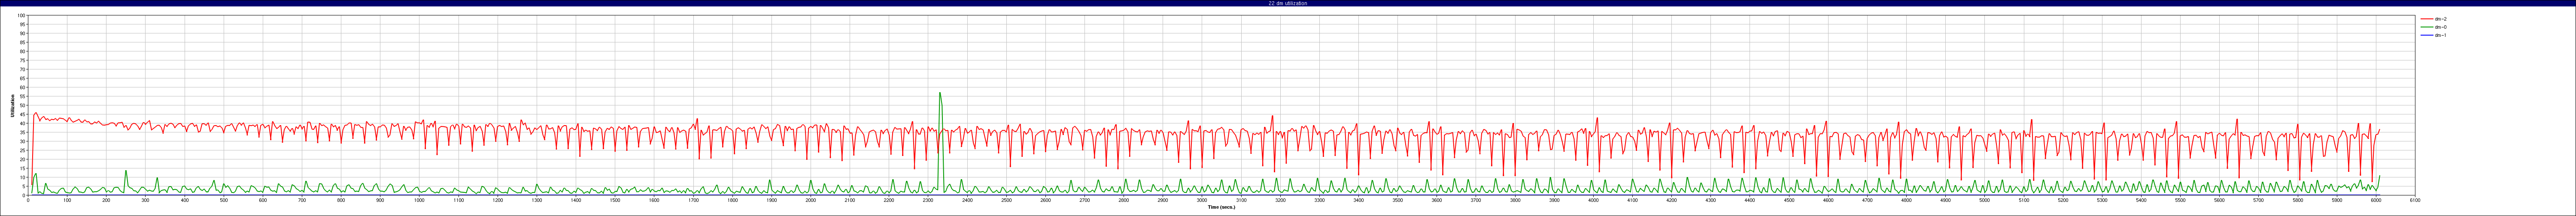This screenshot has height=216, width=2576.
Task: Click the y-axis tick label 25
Action: pos(23,150)
